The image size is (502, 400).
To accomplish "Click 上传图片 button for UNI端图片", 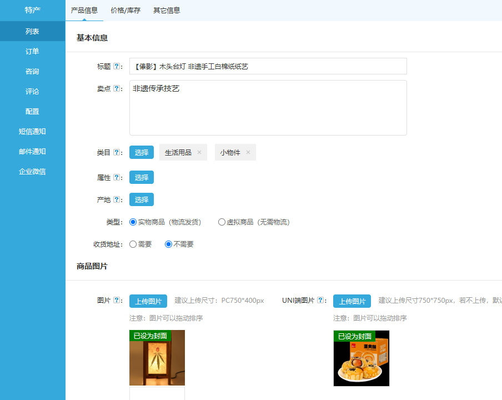I will tap(352, 301).
